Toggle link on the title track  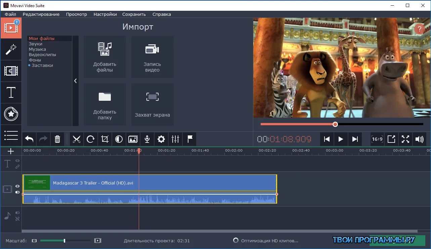pyautogui.click(x=17, y=167)
